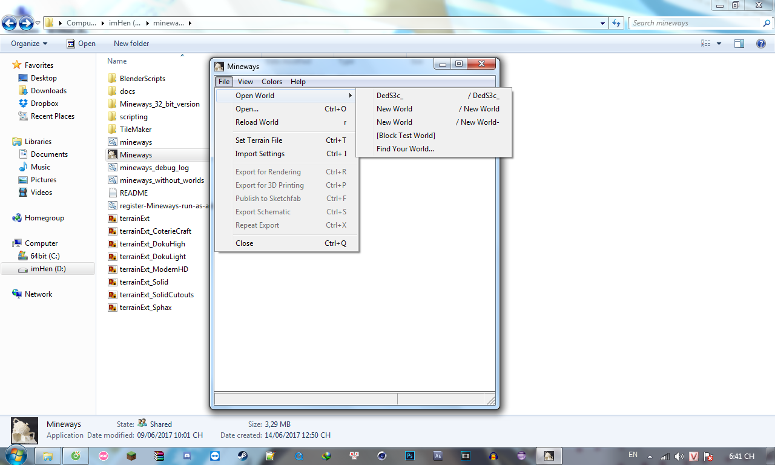Image resolution: width=775 pixels, height=465 pixels.
Task: Choose Reload World from File menu
Action: (x=287, y=122)
